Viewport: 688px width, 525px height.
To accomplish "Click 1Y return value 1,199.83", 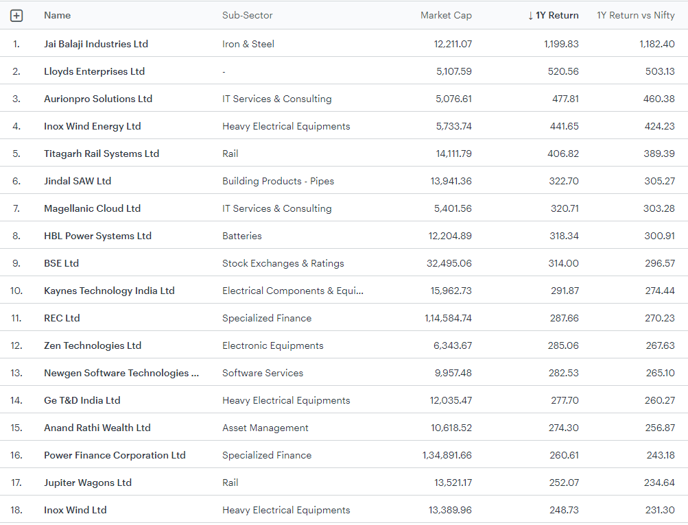I will tap(561, 44).
